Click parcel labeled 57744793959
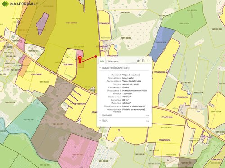 pyautogui.click(x=167, y=117)
